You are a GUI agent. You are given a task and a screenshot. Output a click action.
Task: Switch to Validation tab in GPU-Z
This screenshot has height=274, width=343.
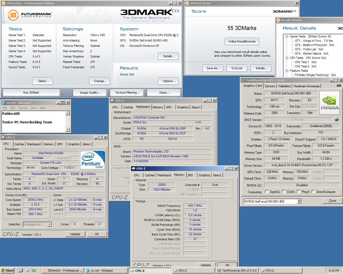pyautogui.click(x=284, y=86)
